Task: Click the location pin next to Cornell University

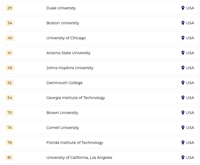Action: (183, 128)
